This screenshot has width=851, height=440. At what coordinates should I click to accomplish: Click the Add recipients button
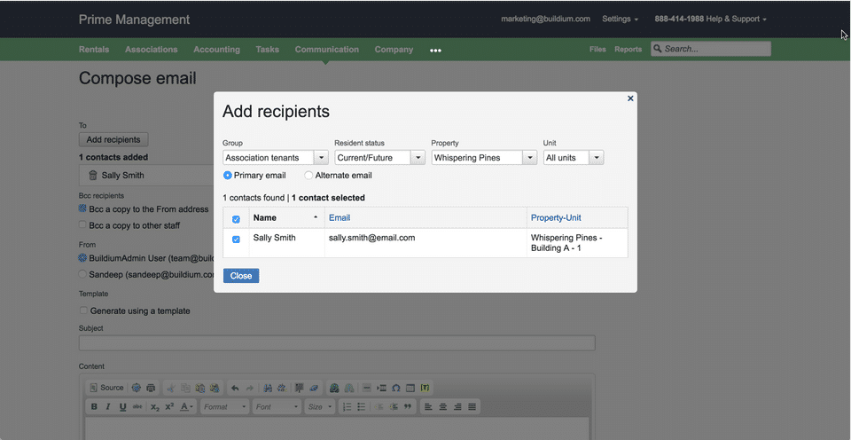(113, 139)
